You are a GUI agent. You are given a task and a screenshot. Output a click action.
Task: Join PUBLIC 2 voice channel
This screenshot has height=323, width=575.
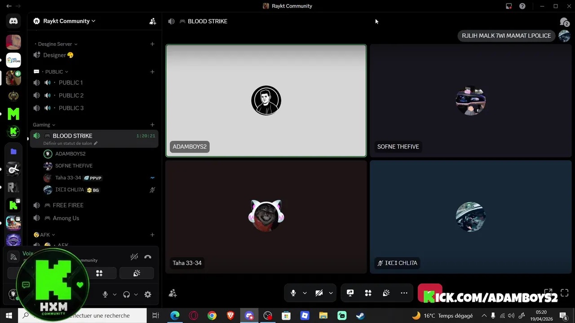(94, 95)
